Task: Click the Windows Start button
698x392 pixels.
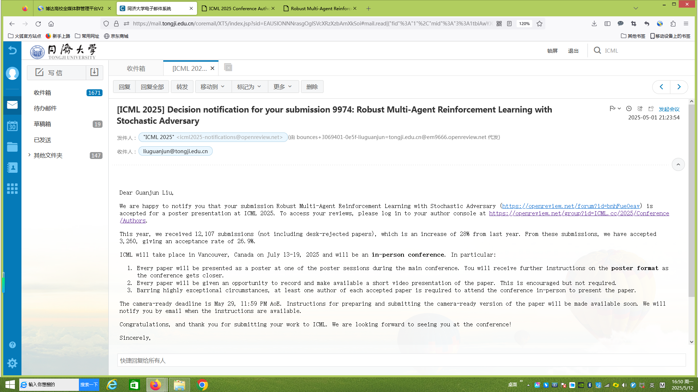Action: point(10,385)
